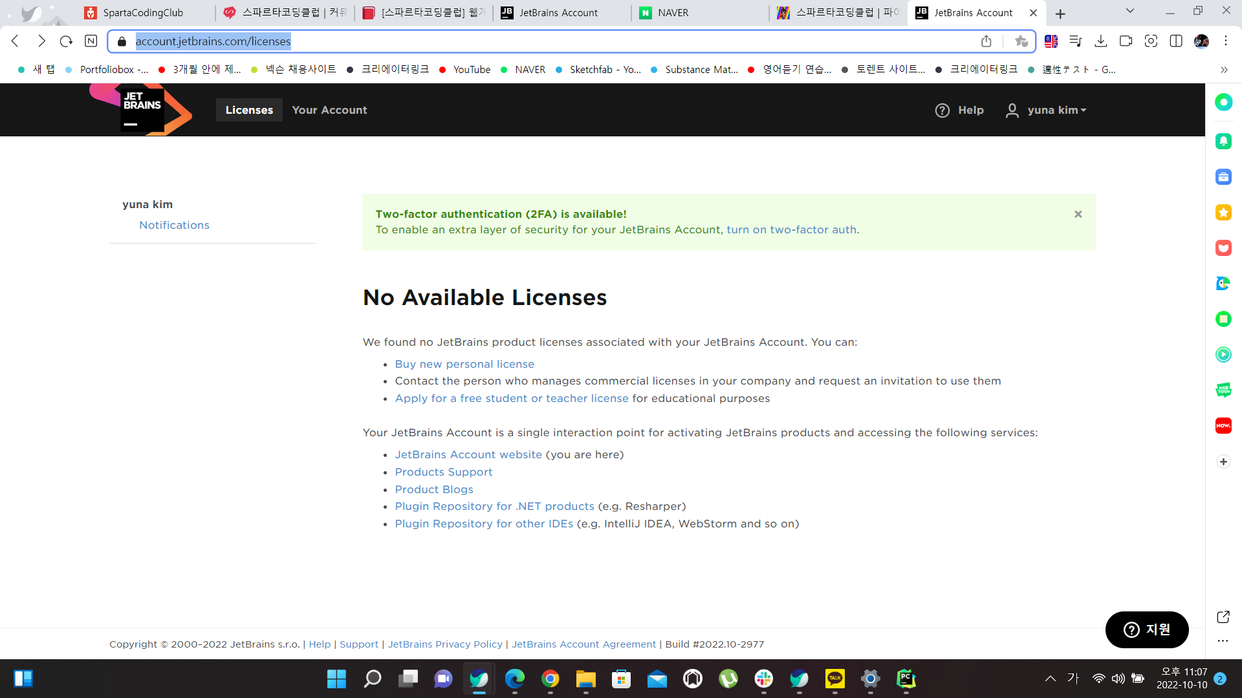1242x698 pixels.
Task: Open Notifications in the left sidebar
Action: pyautogui.click(x=174, y=225)
